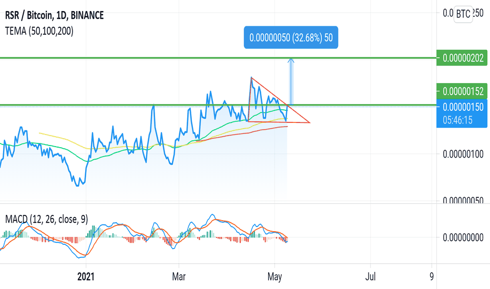Screen dimensions: 490x289
Task: Click the May label on the time axis
Action: click(x=274, y=276)
